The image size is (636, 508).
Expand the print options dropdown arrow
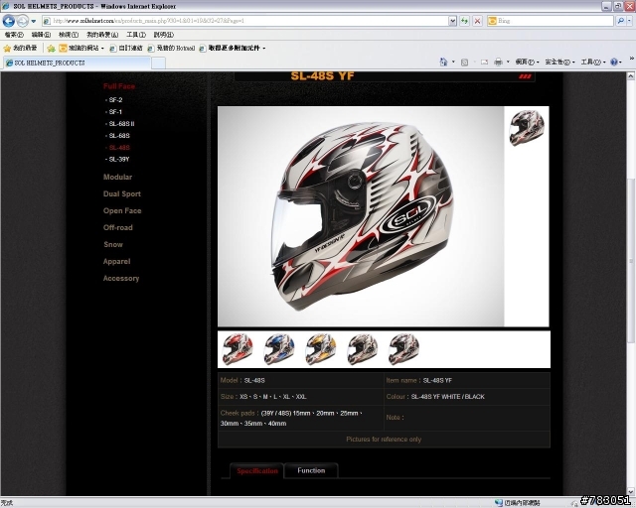[x=508, y=62]
